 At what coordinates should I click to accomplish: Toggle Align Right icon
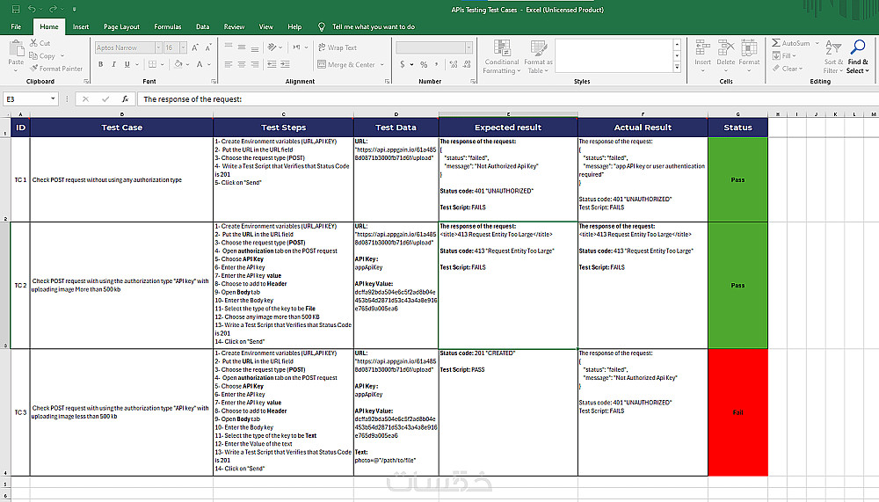(255, 64)
